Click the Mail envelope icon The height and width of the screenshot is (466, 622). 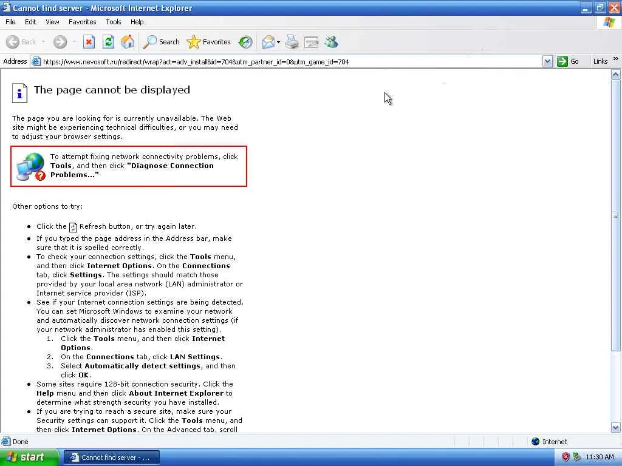click(268, 42)
